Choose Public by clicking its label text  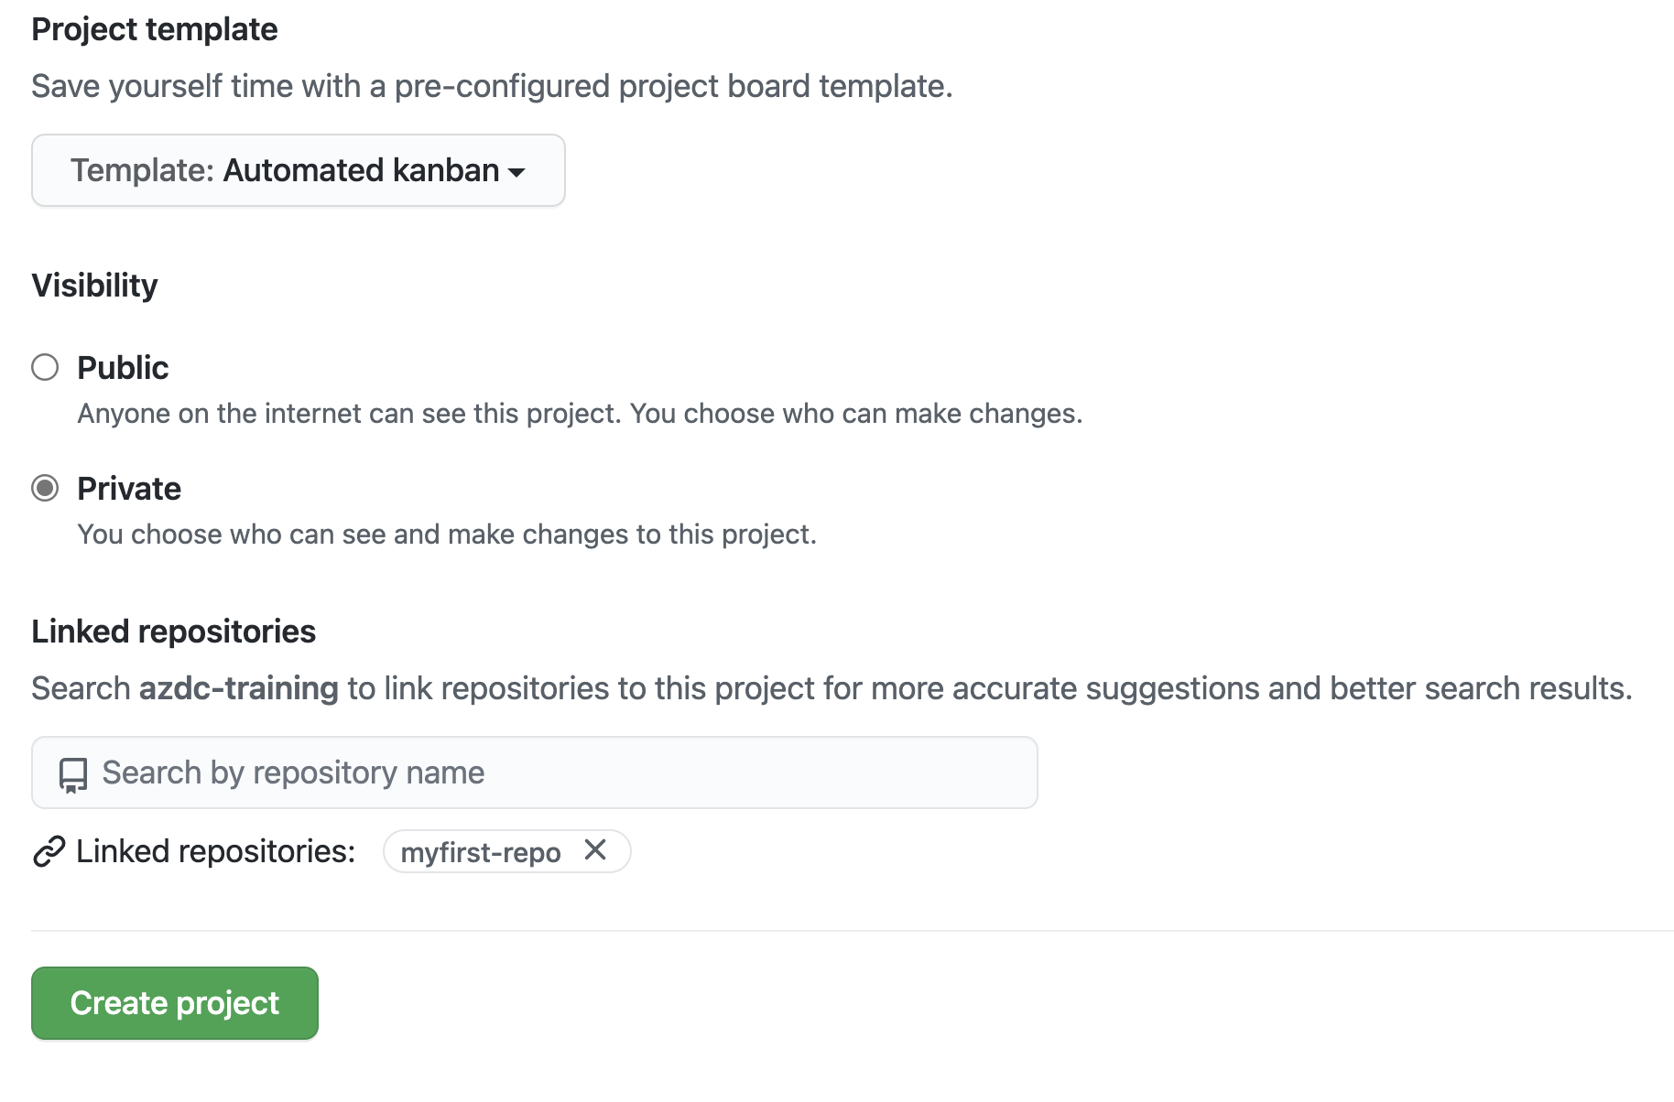(x=123, y=367)
